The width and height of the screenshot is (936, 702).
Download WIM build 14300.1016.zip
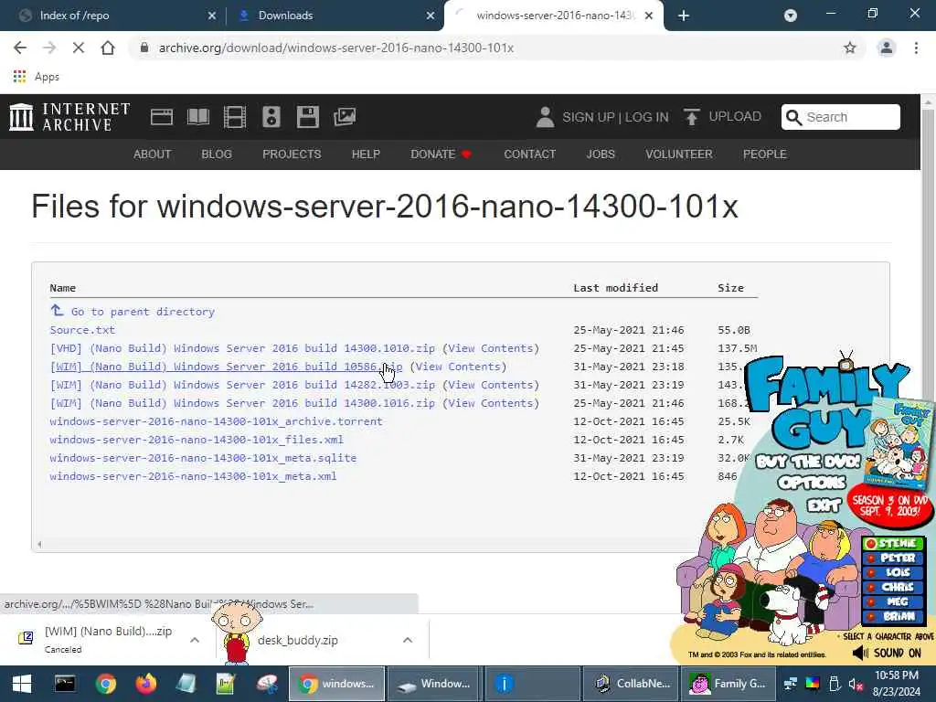click(x=242, y=403)
